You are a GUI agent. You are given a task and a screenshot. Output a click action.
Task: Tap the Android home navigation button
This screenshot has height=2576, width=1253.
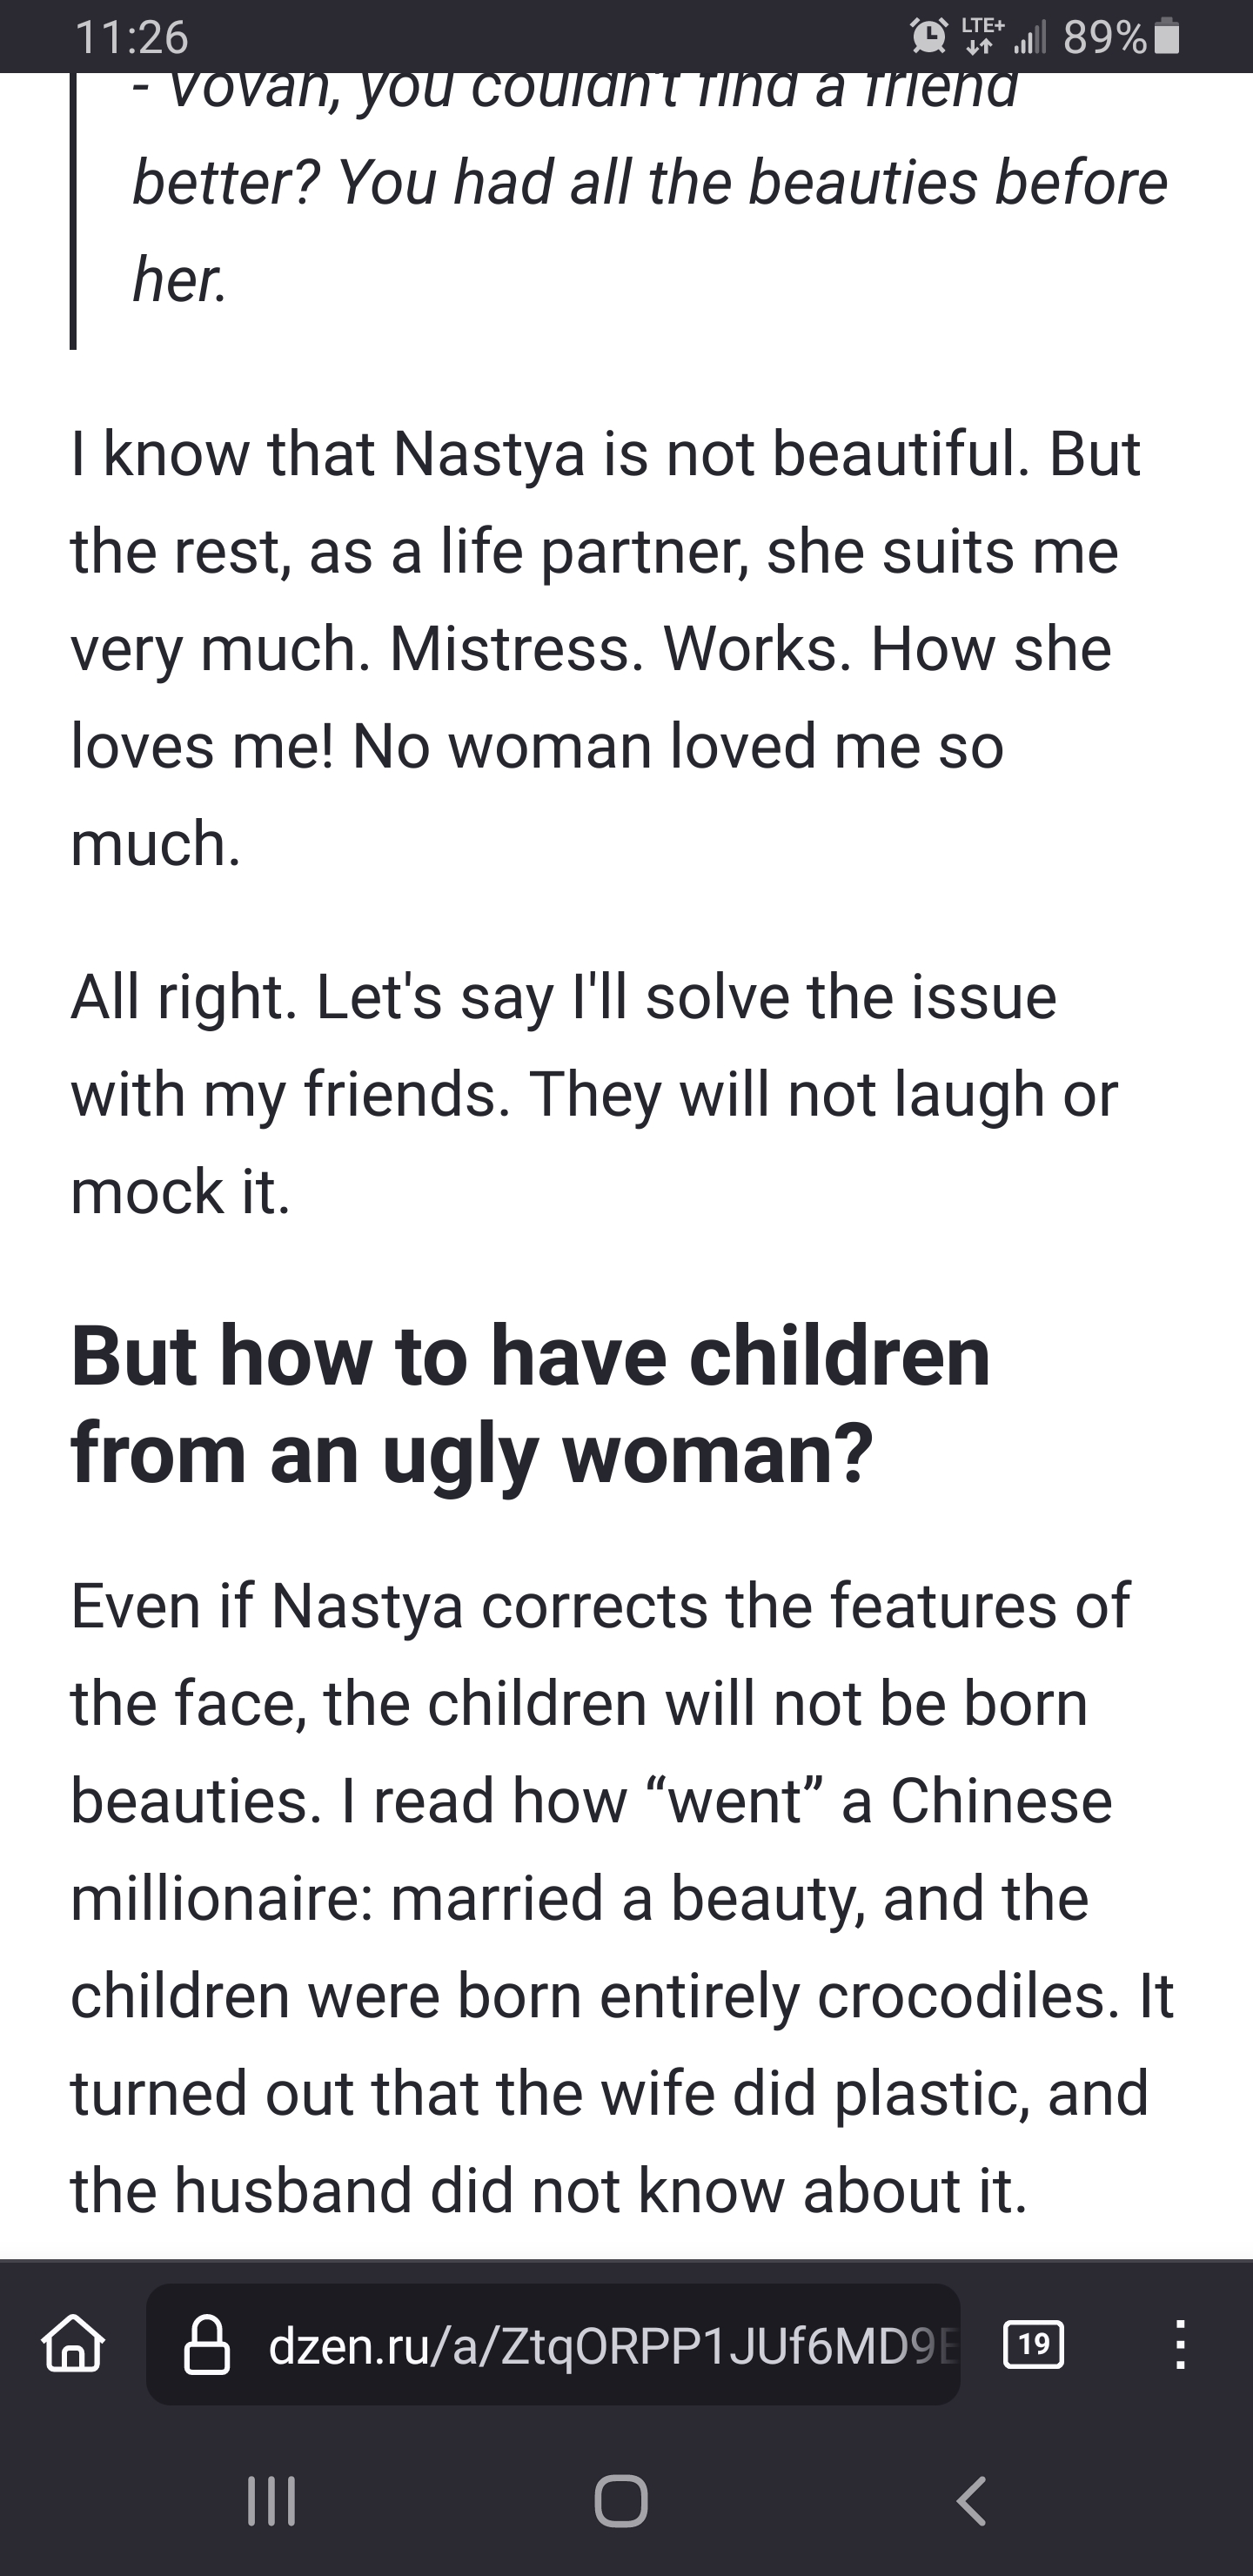[x=621, y=2501]
